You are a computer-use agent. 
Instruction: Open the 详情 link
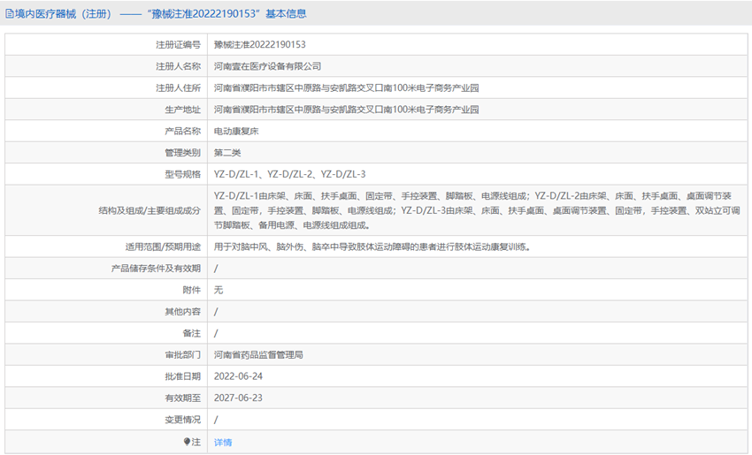point(223,442)
